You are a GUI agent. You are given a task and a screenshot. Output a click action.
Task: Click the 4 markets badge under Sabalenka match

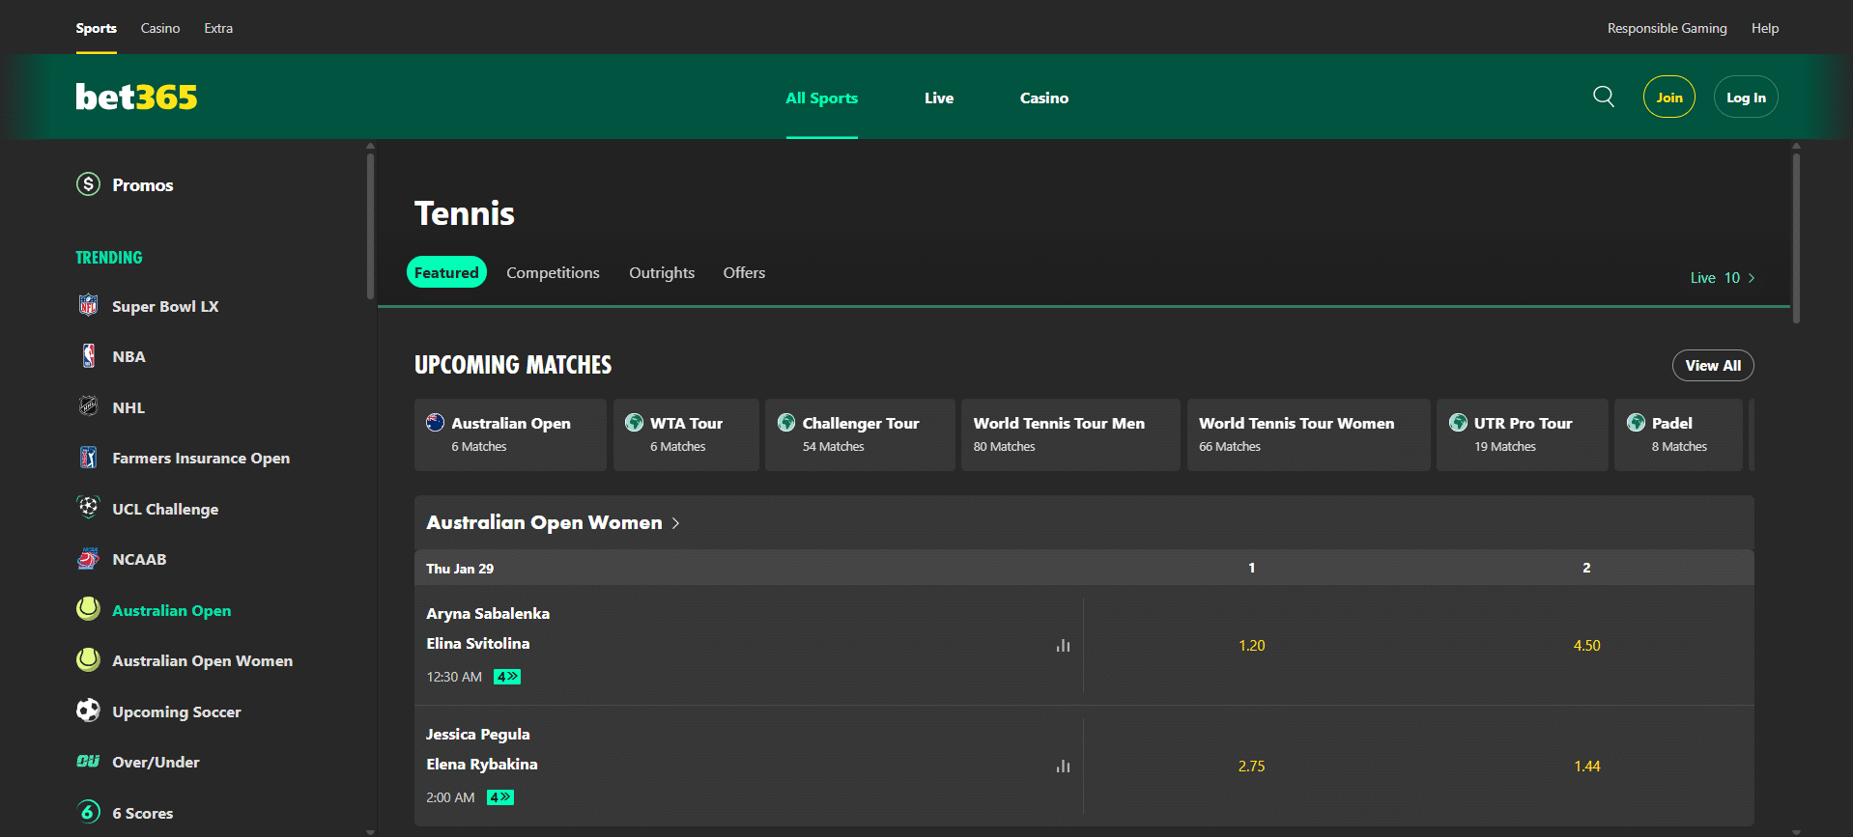coord(507,677)
